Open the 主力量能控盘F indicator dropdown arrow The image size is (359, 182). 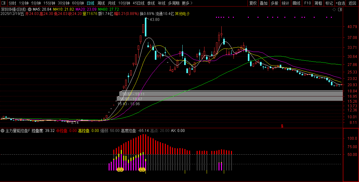pos(3,131)
